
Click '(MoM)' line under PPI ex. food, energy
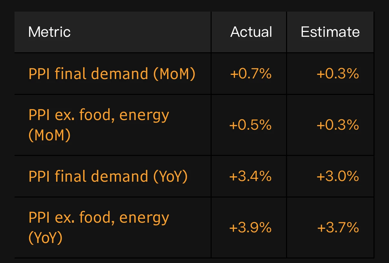pos(49,135)
